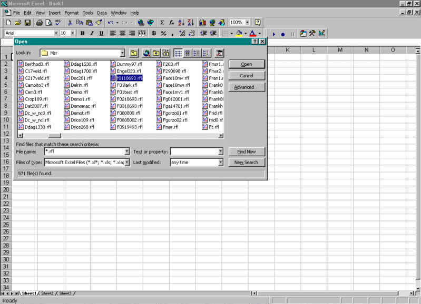Image resolution: width=421 pixels, height=304 pixels.
Task: Apply Font Color red A
Action: pos(253,33)
